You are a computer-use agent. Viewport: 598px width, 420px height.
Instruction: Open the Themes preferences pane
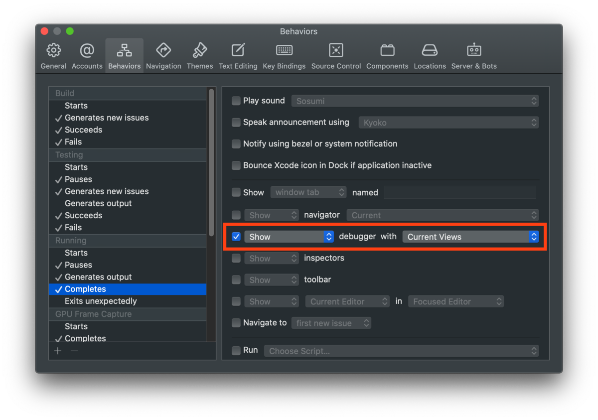click(200, 56)
